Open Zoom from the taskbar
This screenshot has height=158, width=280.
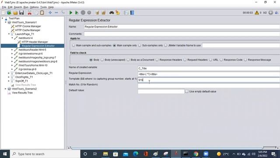click(x=206, y=154)
